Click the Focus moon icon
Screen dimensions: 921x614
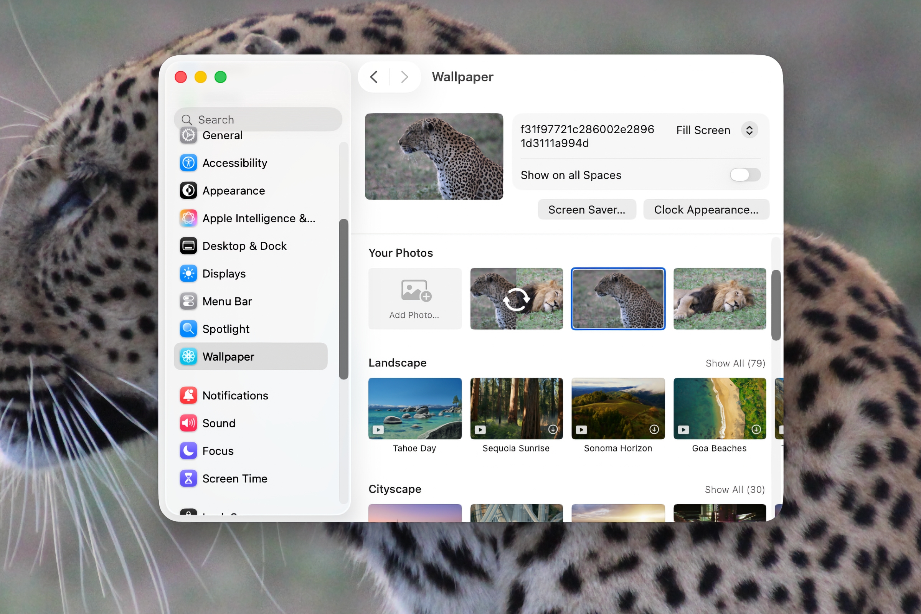[x=188, y=451]
